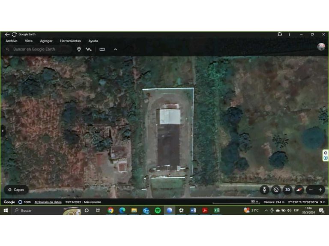The image size is (329, 246).
Task: Open the 31°C weather widget
Action: click(x=251, y=210)
